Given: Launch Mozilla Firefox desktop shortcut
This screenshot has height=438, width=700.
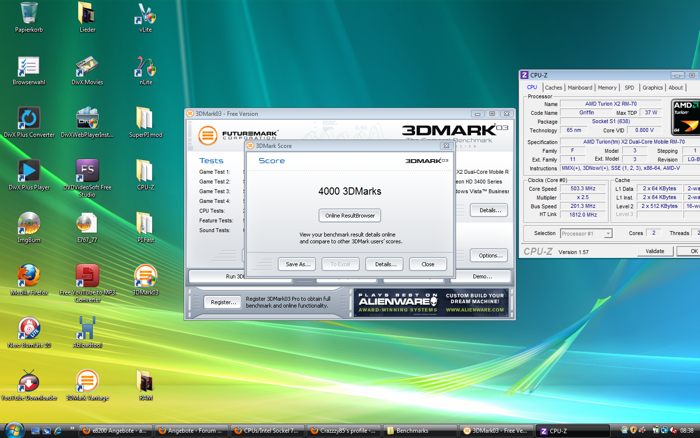Looking at the screenshot, I should coord(29,281).
